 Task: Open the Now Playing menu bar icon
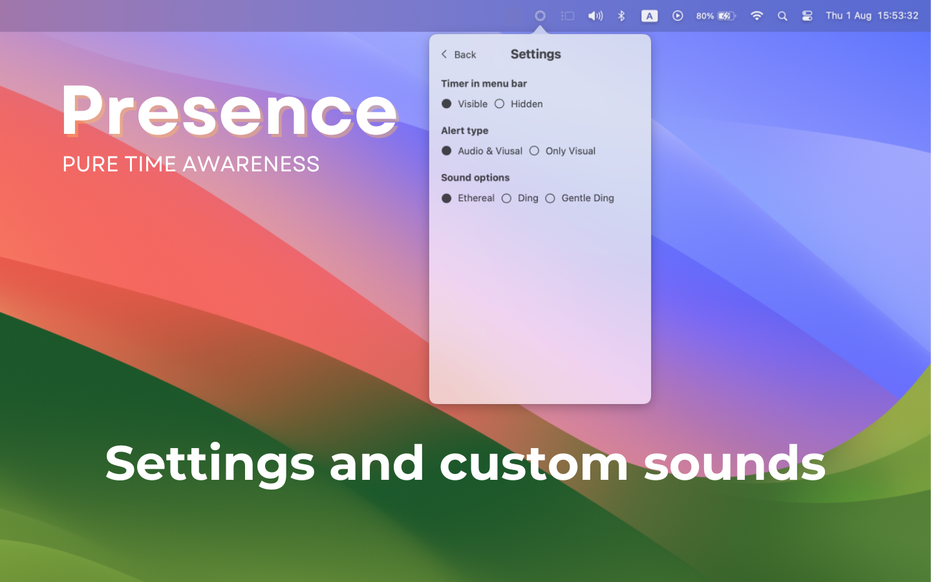678,16
